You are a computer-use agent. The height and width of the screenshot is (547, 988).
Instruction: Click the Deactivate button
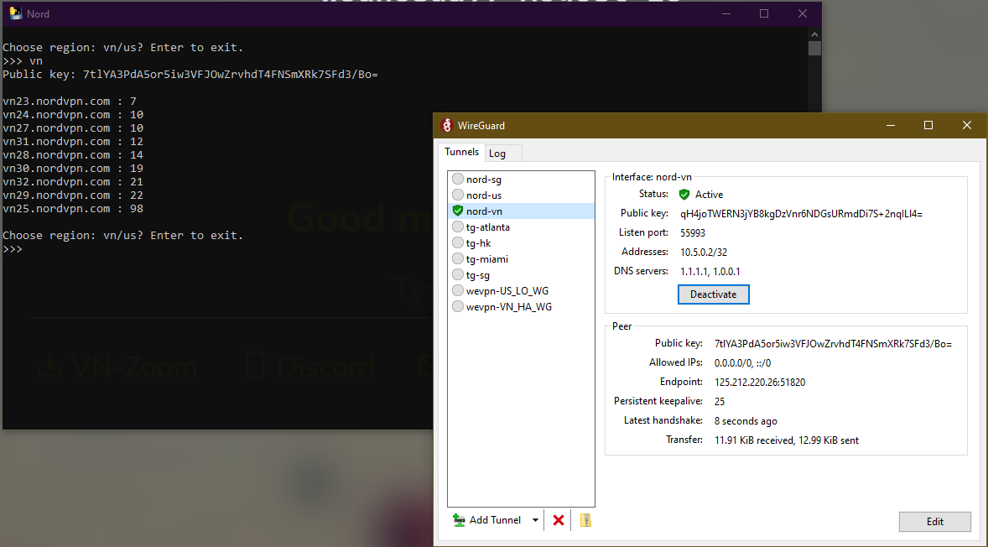[x=713, y=294]
